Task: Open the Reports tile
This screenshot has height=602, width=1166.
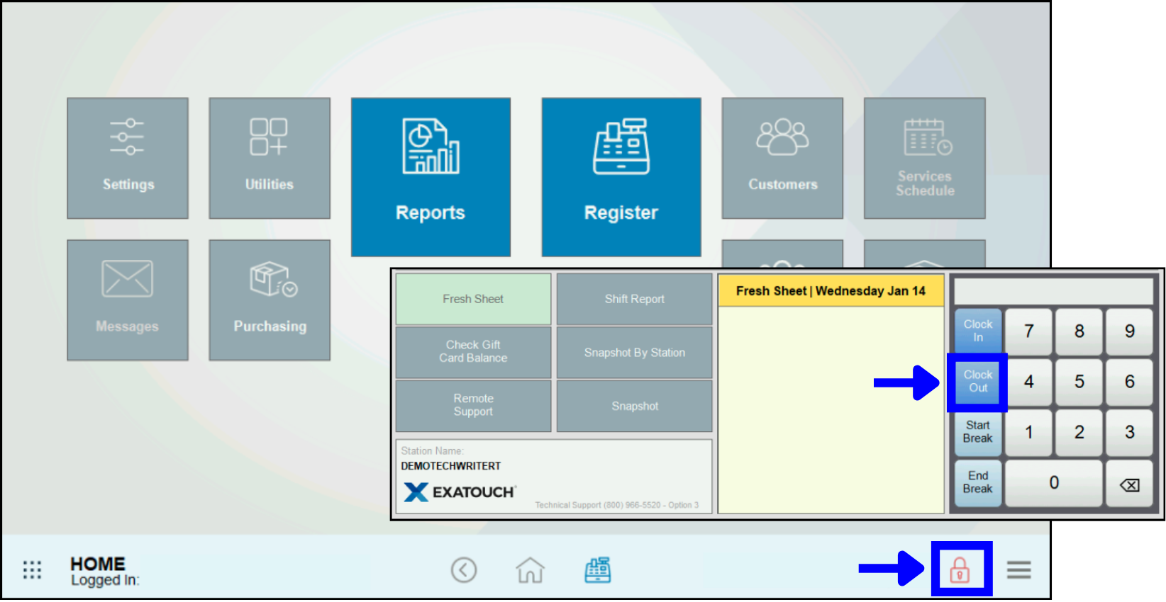Action: (x=431, y=177)
